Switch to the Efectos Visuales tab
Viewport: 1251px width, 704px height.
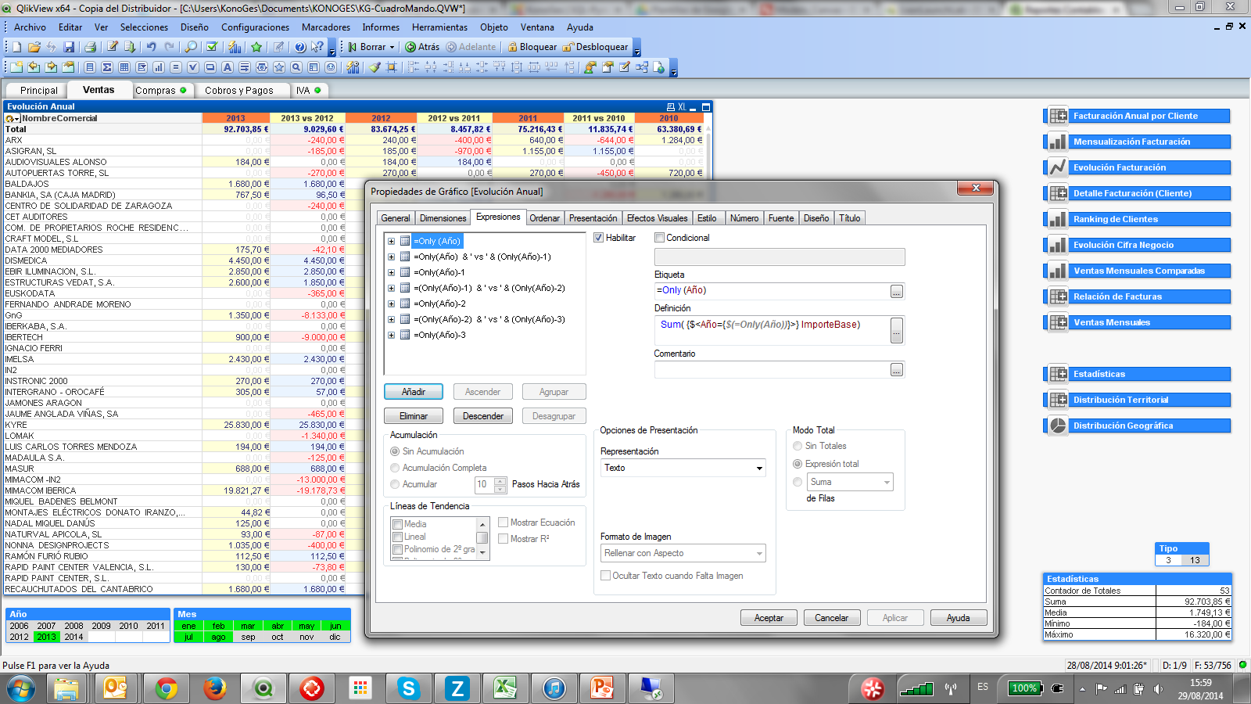pos(657,218)
